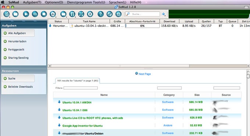Click the '158.60 KB/s' download speed cell
Screen dimensions: 250x136
[x=169, y=26]
